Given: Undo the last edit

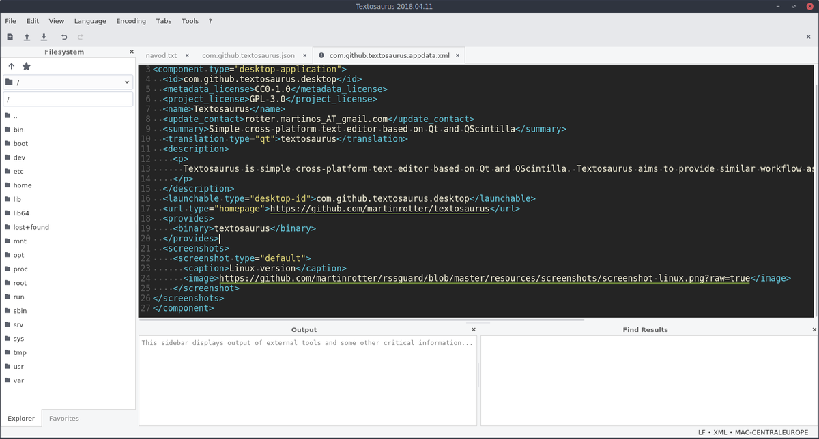Looking at the screenshot, I should point(64,37).
